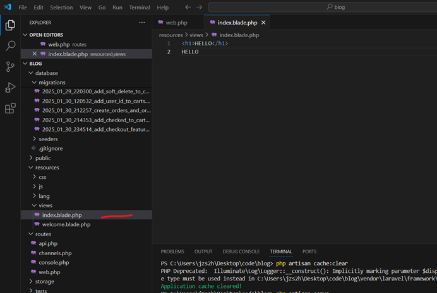Open the Search view icon
The width and height of the screenshot is (437, 293).
[10, 46]
